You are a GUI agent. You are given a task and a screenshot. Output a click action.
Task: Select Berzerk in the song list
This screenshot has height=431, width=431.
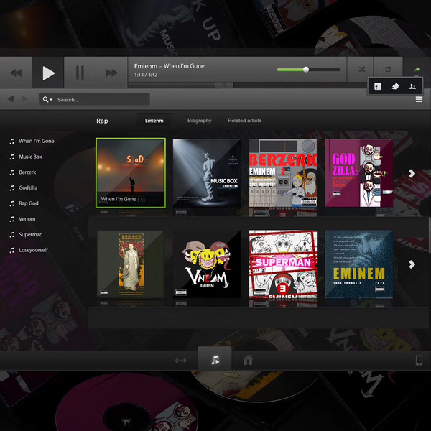(27, 172)
